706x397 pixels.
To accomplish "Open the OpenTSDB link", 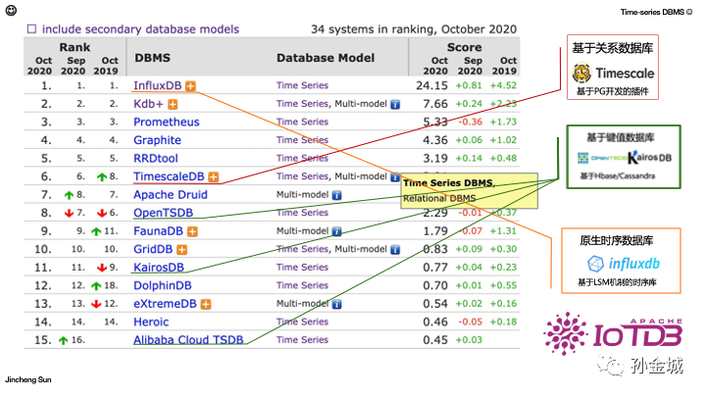I will tap(165, 213).
